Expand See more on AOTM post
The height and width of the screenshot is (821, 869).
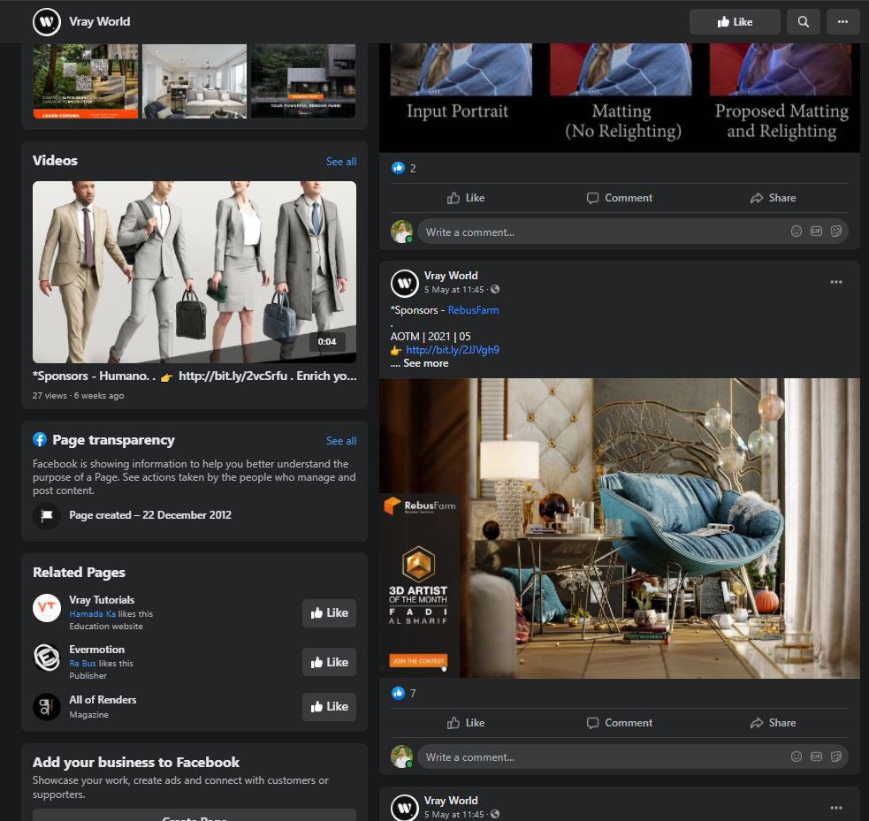coord(425,363)
